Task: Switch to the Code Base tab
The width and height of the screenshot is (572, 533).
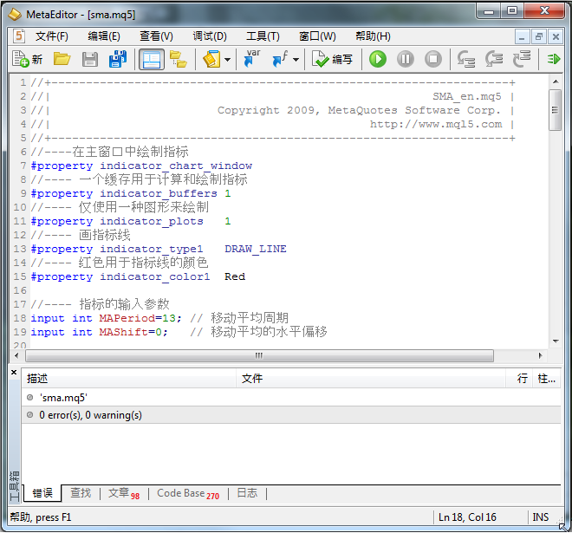Action: pyautogui.click(x=188, y=493)
